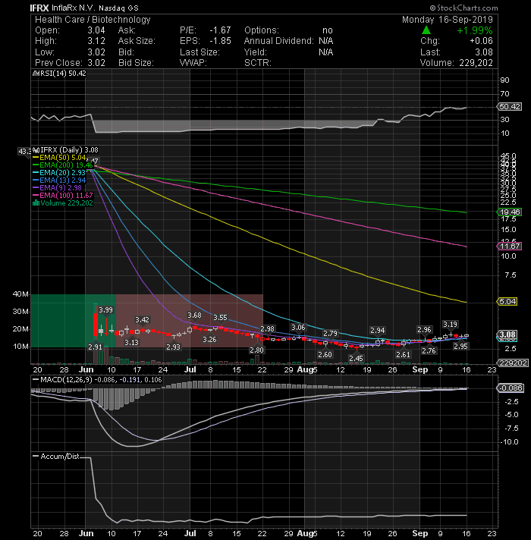Viewport: 531px width, 540px height.
Task: Click the 11.67 EMA(100) price tag
Action: tap(510, 246)
